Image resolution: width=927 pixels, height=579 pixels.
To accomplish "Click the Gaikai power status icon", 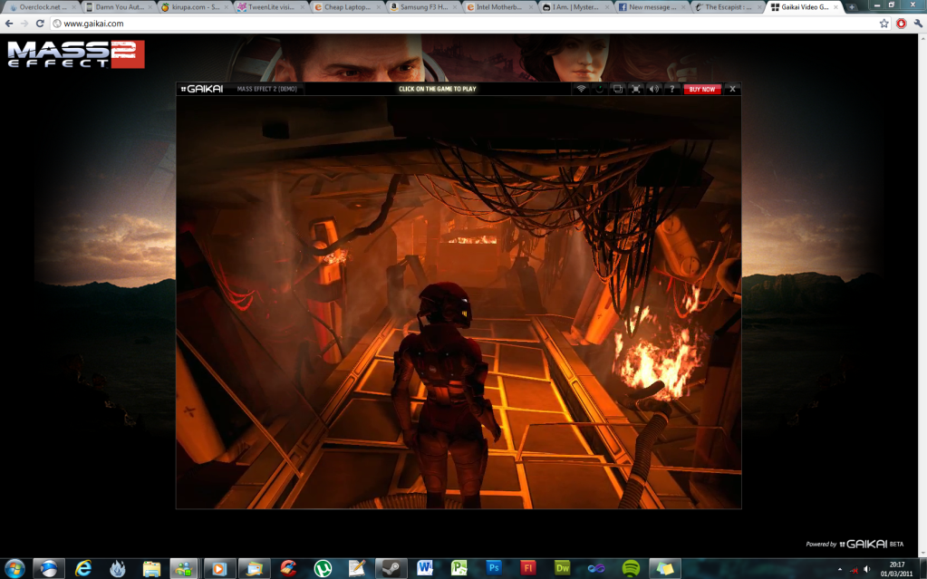I will click(600, 89).
